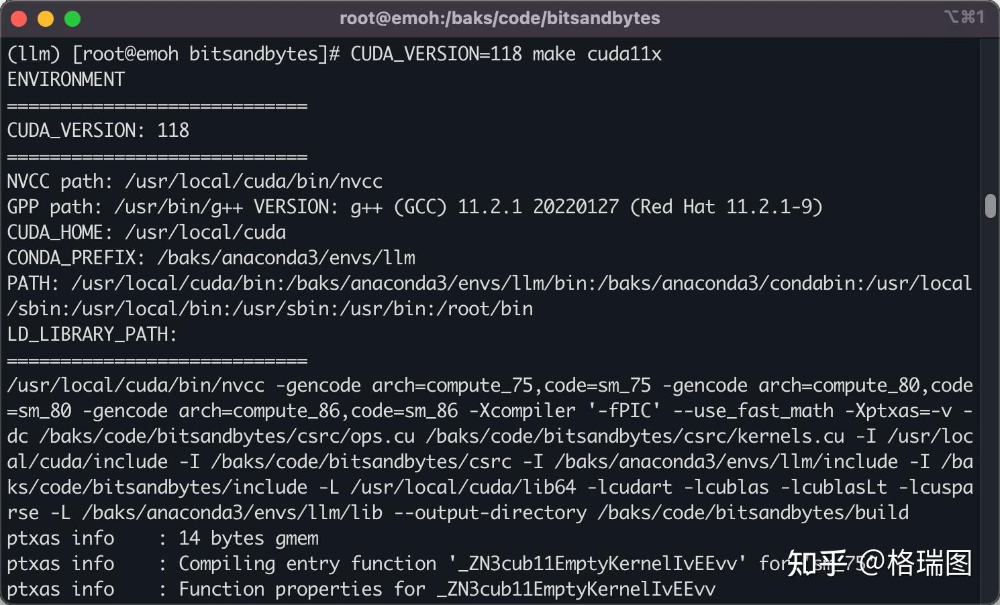Viewport: 1000px width, 605px height.
Task: Click the green zoom window button
Action: [72, 19]
